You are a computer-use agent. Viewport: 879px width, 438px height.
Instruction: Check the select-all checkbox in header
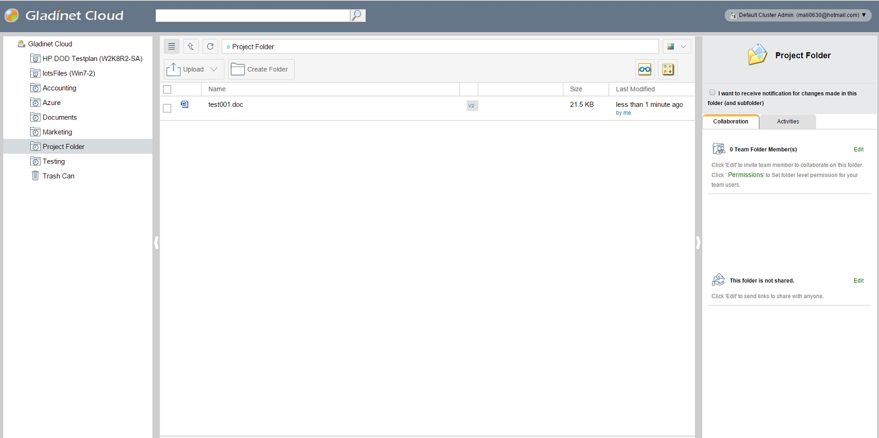tap(167, 89)
